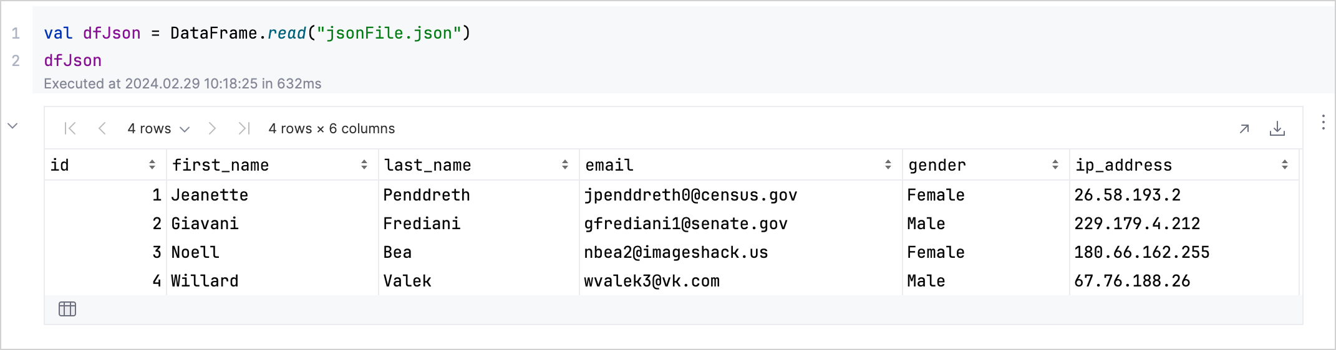Image resolution: width=1336 pixels, height=350 pixels.
Task: Jump to the last page of rows
Action: (x=244, y=128)
